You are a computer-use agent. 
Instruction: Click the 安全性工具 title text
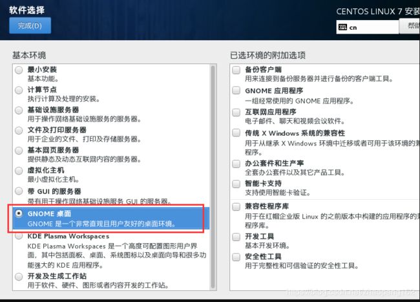coord(263,257)
